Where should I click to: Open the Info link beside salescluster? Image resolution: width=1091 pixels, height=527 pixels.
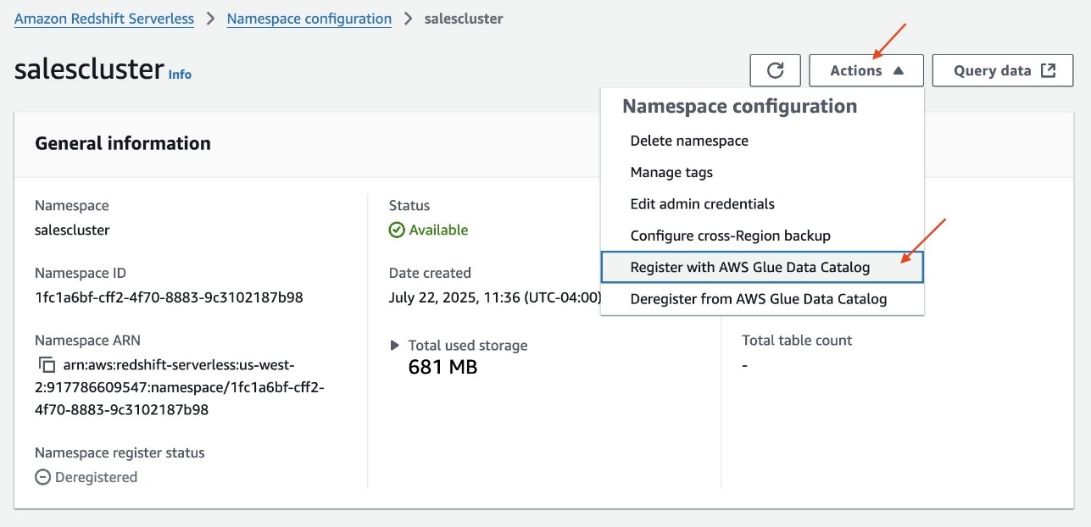coord(180,75)
